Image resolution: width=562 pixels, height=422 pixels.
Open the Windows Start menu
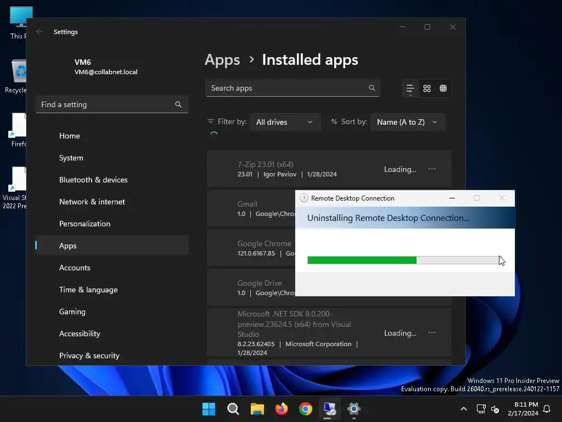[x=209, y=409]
